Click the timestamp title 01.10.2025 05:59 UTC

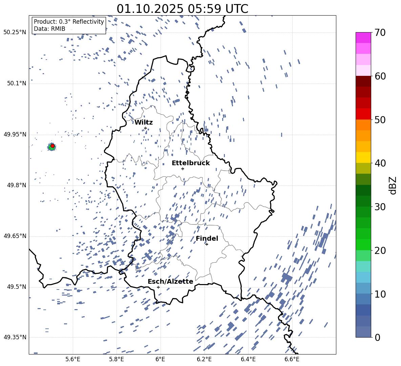(x=182, y=9)
